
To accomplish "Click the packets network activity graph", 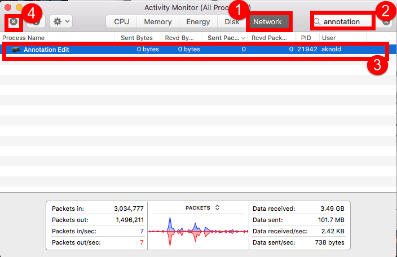I will tap(197, 231).
